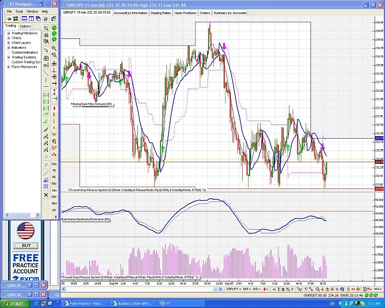Select Custom Indicators in the tree

25,52
